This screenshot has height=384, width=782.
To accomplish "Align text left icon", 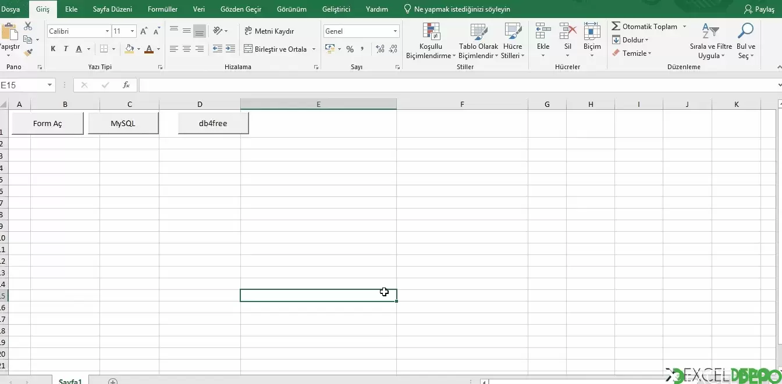I will coord(174,49).
